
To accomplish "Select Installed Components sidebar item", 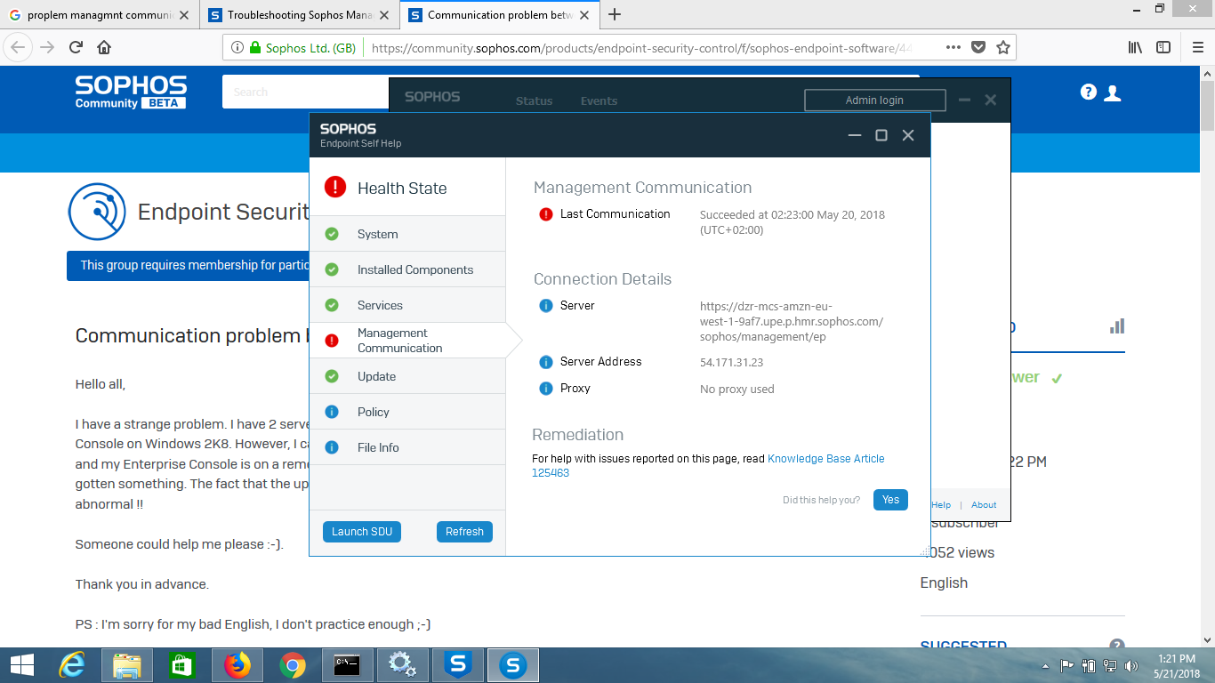I will coord(407,269).
